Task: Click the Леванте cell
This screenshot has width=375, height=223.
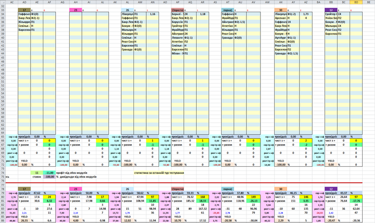Action: pos(177,38)
